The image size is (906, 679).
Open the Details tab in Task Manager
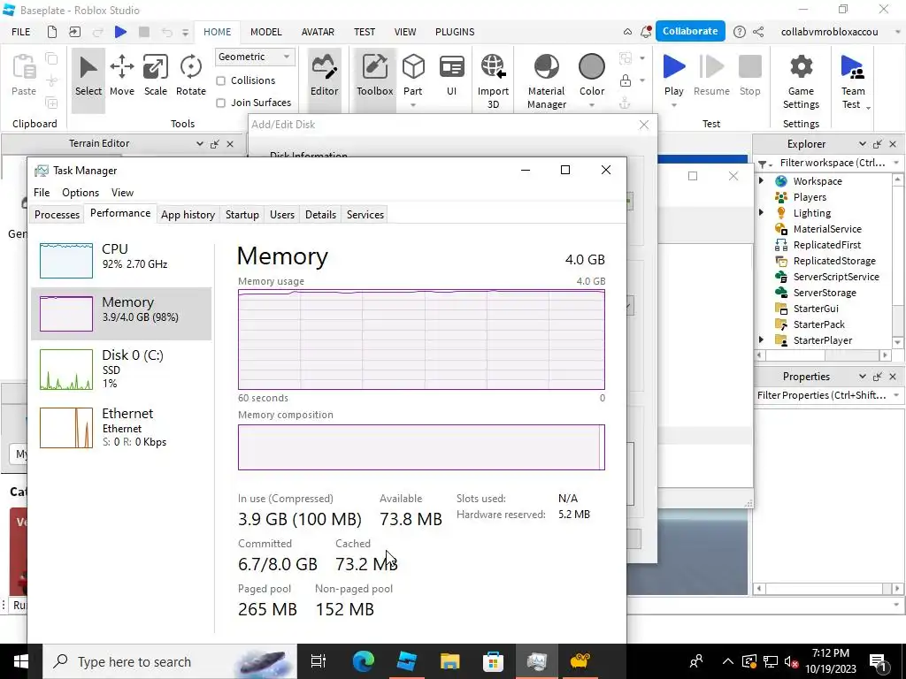pyautogui.click(x=320, y=214)
